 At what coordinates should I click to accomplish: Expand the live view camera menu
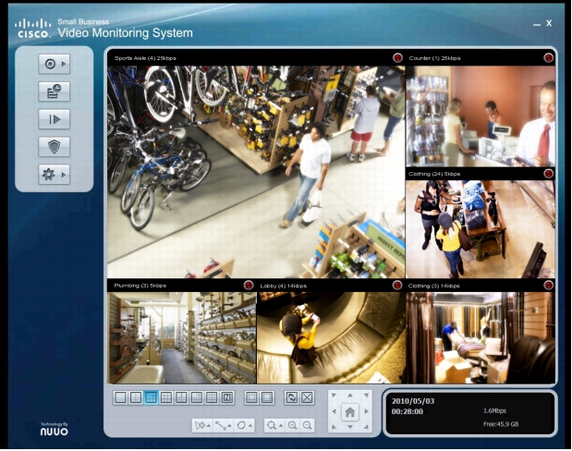(54, 64)
